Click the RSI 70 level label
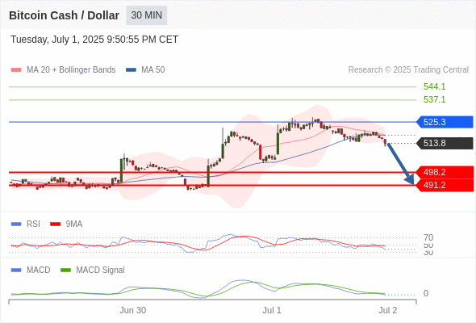The image size is (476, 323). click(x=428, y=237)
